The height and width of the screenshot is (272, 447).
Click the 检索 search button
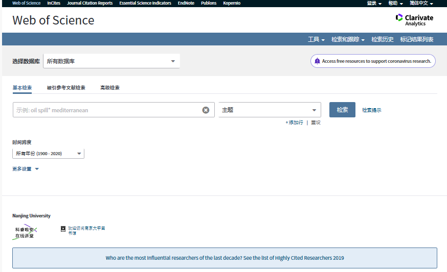pyautogui.click(x=342, y=110)
